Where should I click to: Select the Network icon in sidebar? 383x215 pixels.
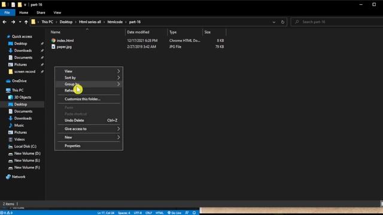click(x=8, y=177)
